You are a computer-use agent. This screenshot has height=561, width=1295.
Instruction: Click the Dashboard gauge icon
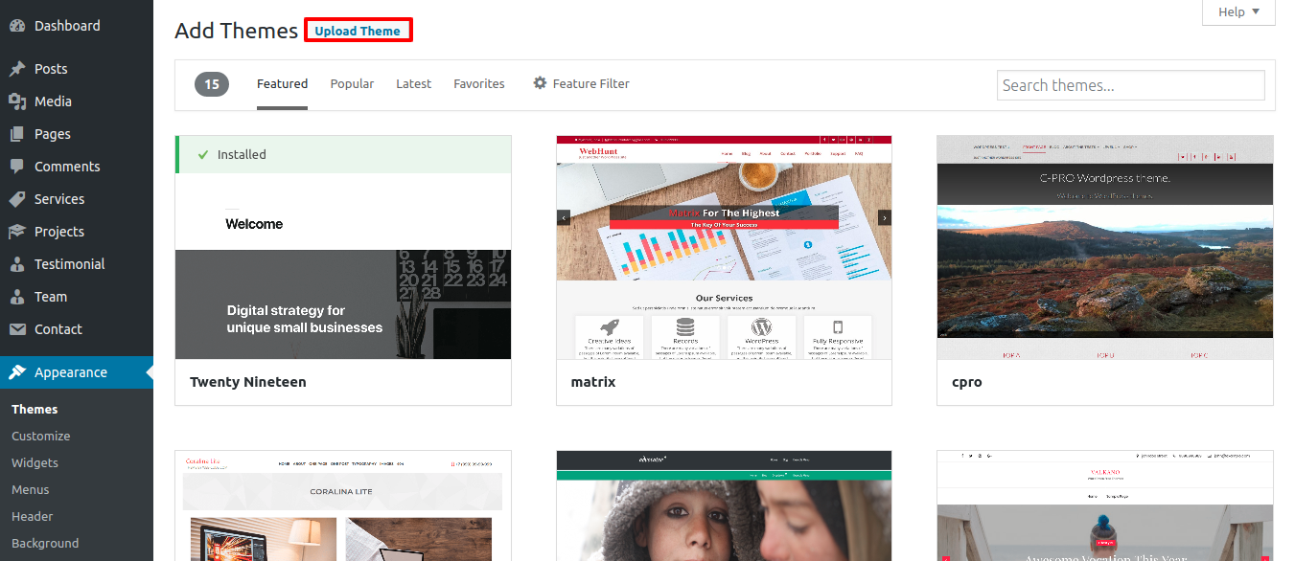17,26
